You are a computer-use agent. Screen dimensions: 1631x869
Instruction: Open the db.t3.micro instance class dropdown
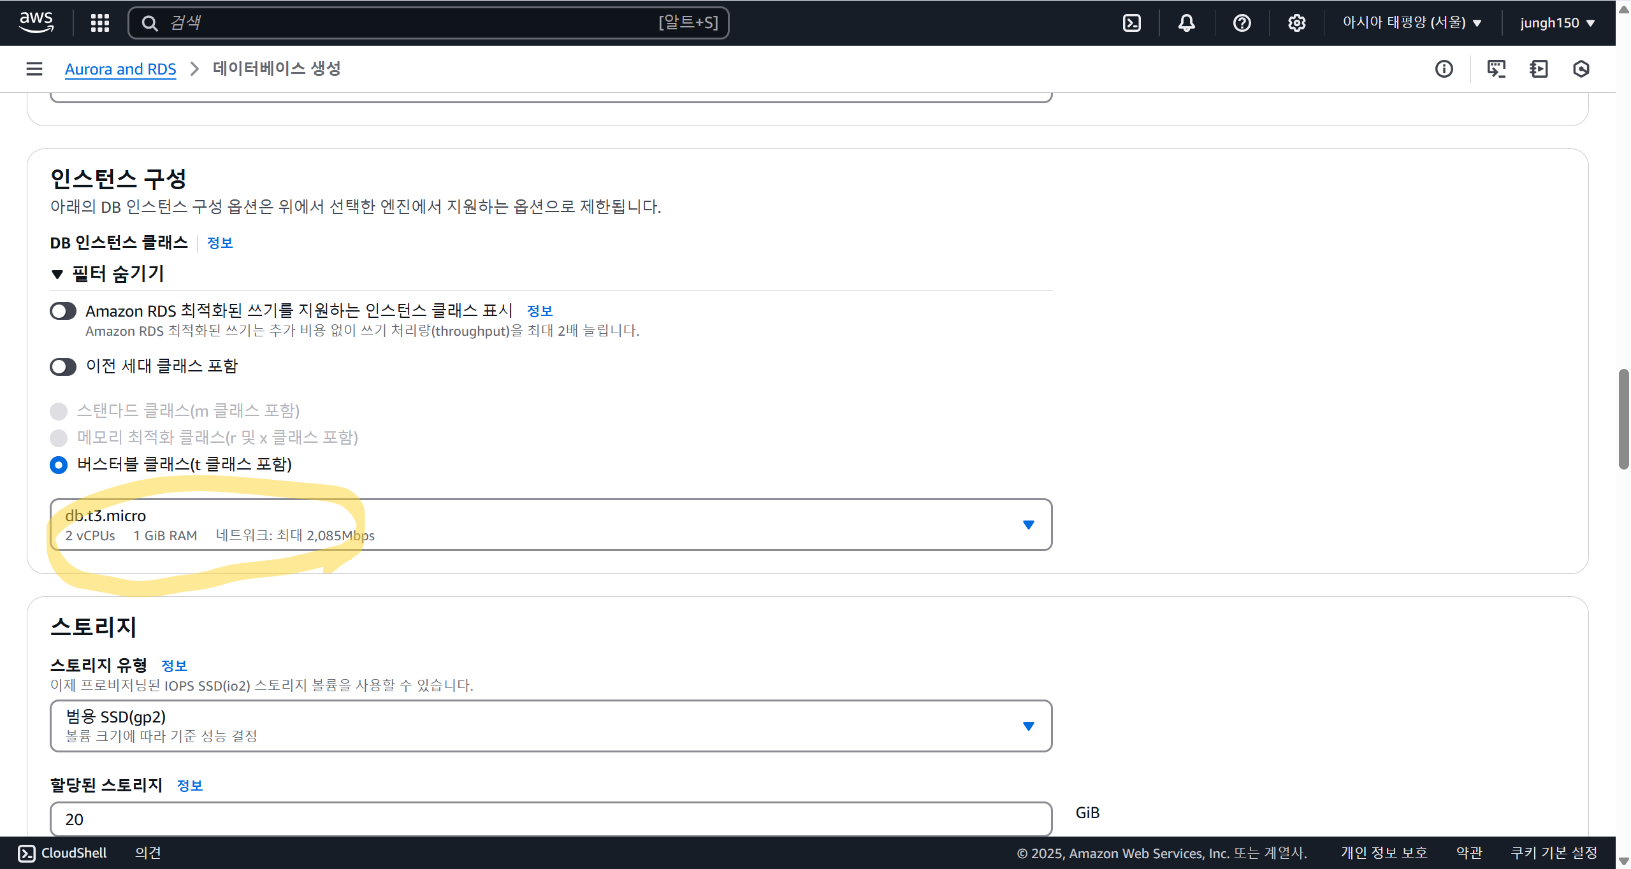[551, 524]
